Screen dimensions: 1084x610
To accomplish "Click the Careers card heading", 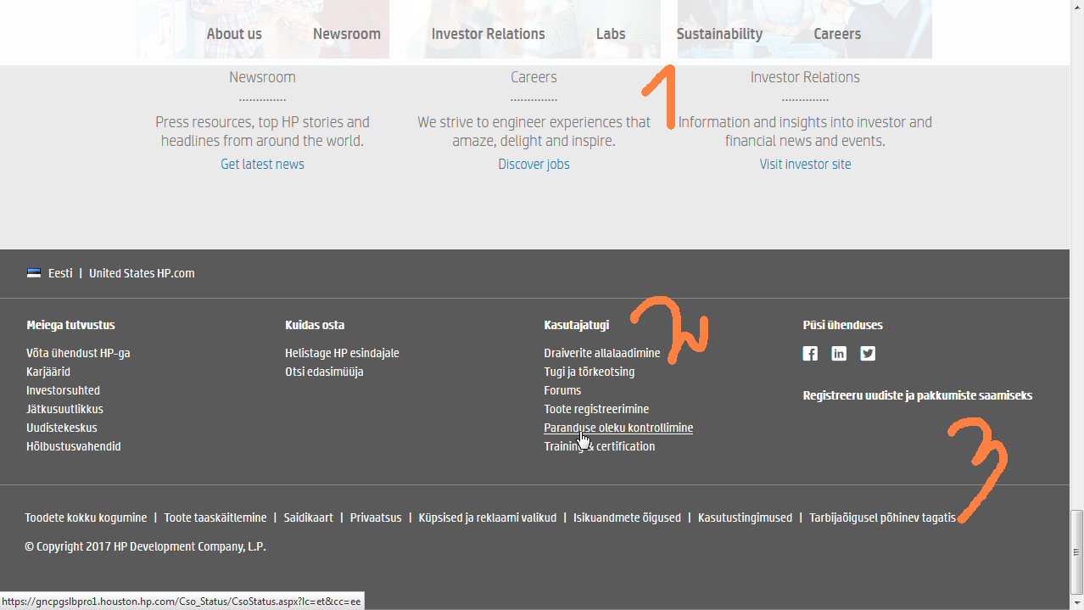I will tap(534, 77).
